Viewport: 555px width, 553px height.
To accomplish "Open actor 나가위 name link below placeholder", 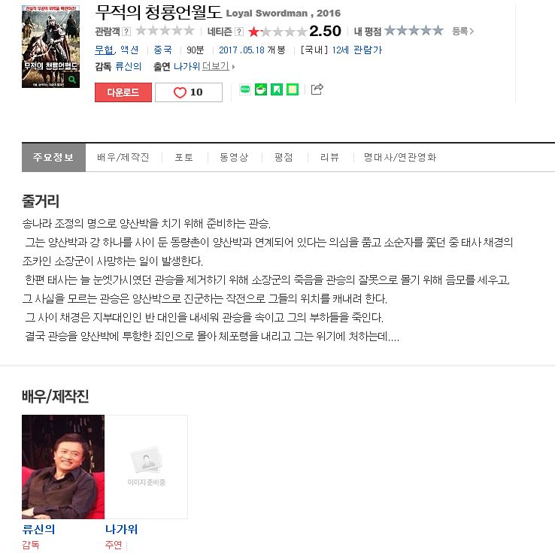I will point(121,529).
